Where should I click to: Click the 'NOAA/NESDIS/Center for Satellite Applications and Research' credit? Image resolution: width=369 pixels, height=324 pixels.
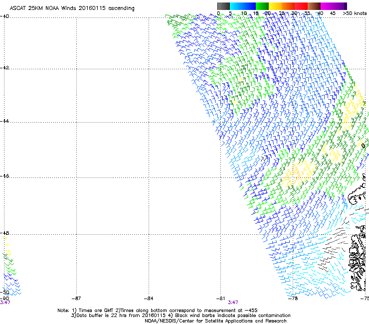215,321
